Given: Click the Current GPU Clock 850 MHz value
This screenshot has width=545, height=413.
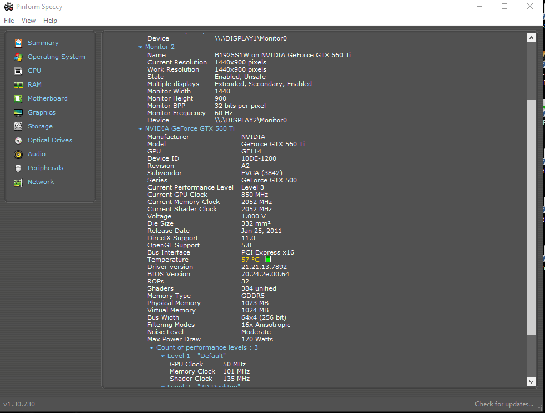Looking at the screenshot, I should pos(255,195).
